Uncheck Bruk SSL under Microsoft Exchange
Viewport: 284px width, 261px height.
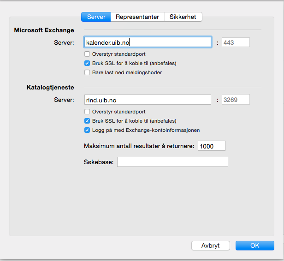pyautogui.click(x=87, y=63)
